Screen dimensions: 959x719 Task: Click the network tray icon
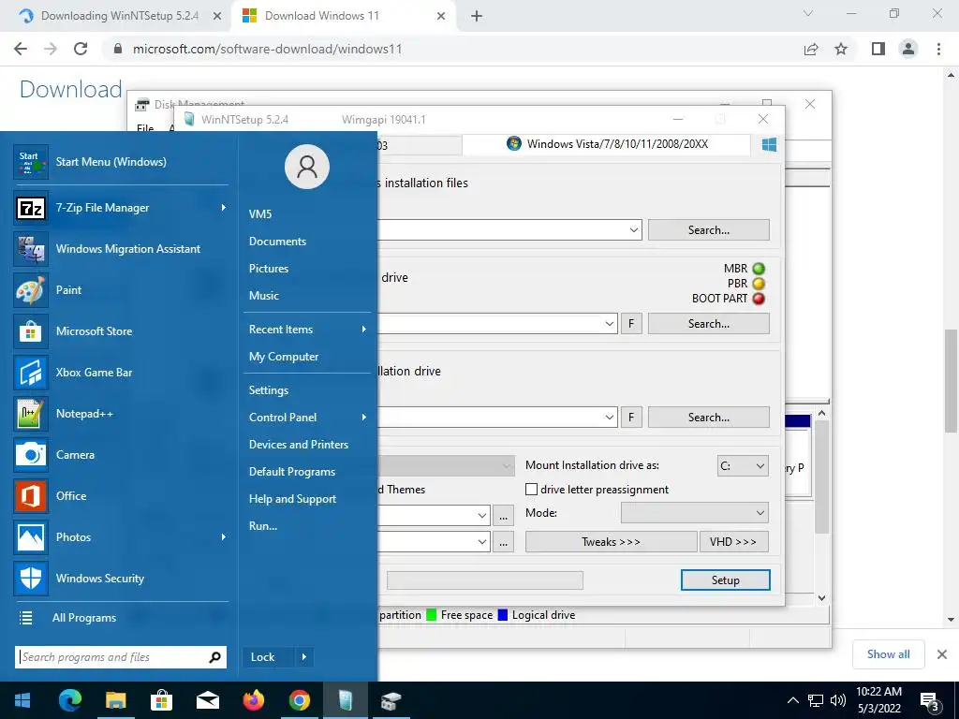[816, 700]
